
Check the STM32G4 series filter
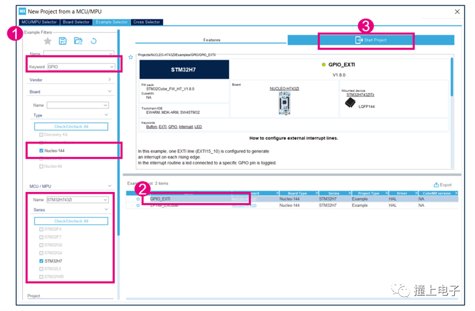(x=41, y=253)
